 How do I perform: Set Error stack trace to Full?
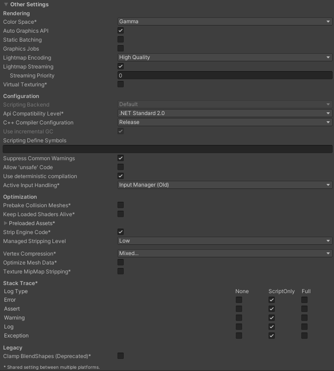tap(304, 300)
